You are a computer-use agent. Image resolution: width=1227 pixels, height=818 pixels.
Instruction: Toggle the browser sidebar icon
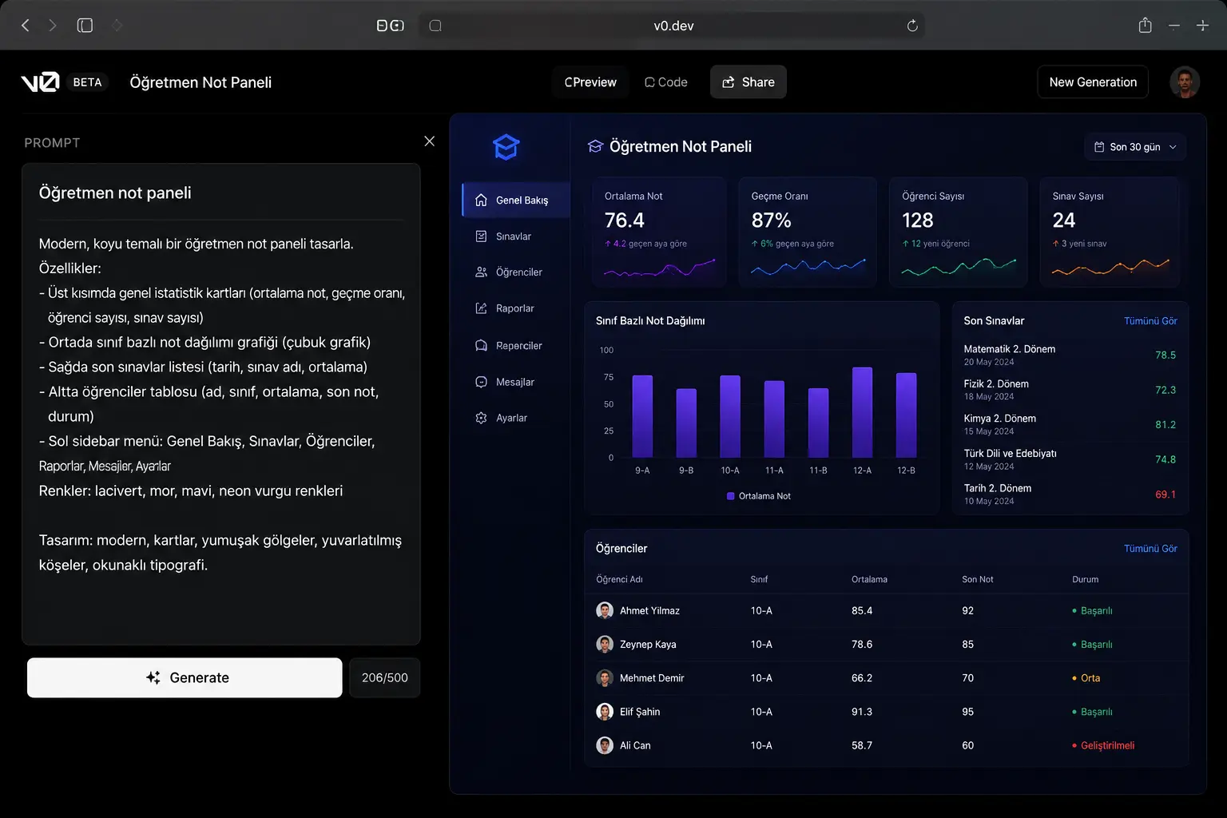(85, 26)
